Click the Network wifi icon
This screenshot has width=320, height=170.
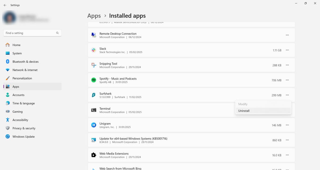click(7, 70)
